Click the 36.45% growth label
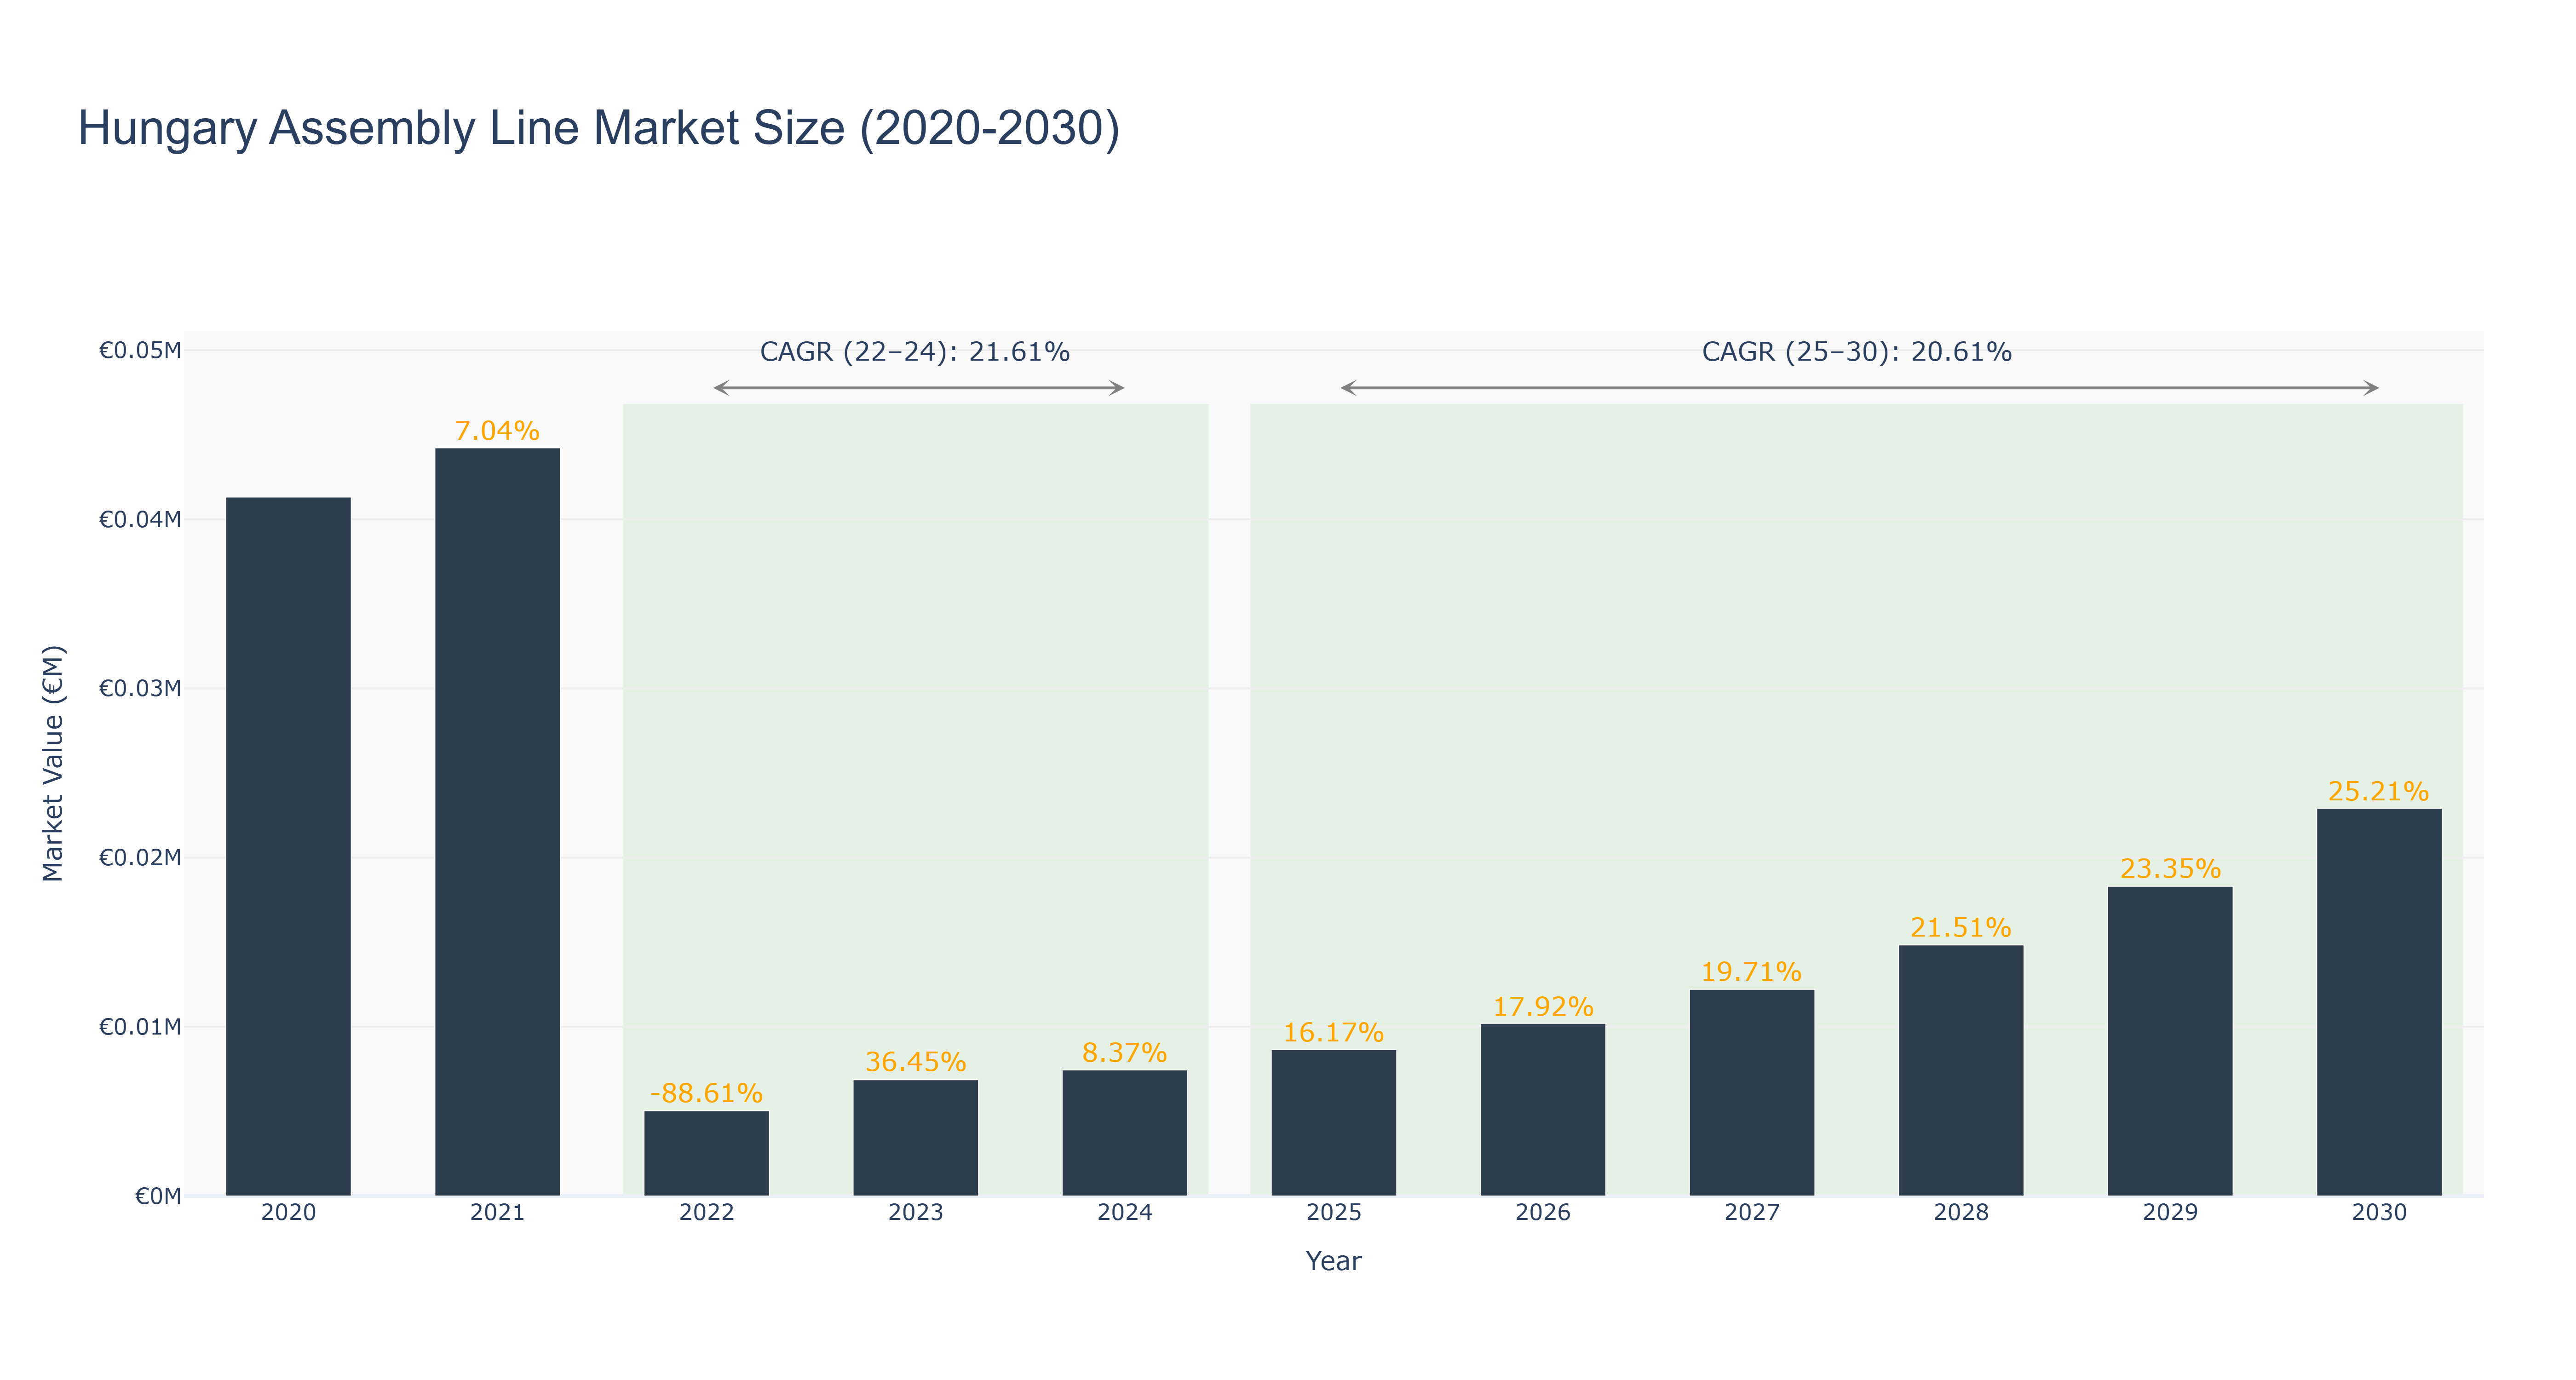 pos(915,1062)
